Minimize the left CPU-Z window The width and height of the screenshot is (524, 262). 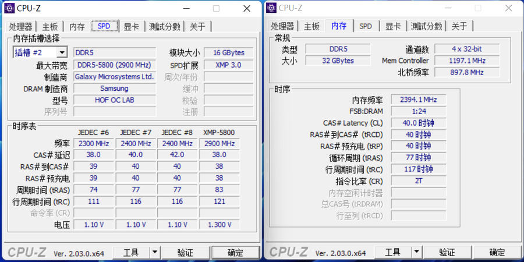click(186, 8)
